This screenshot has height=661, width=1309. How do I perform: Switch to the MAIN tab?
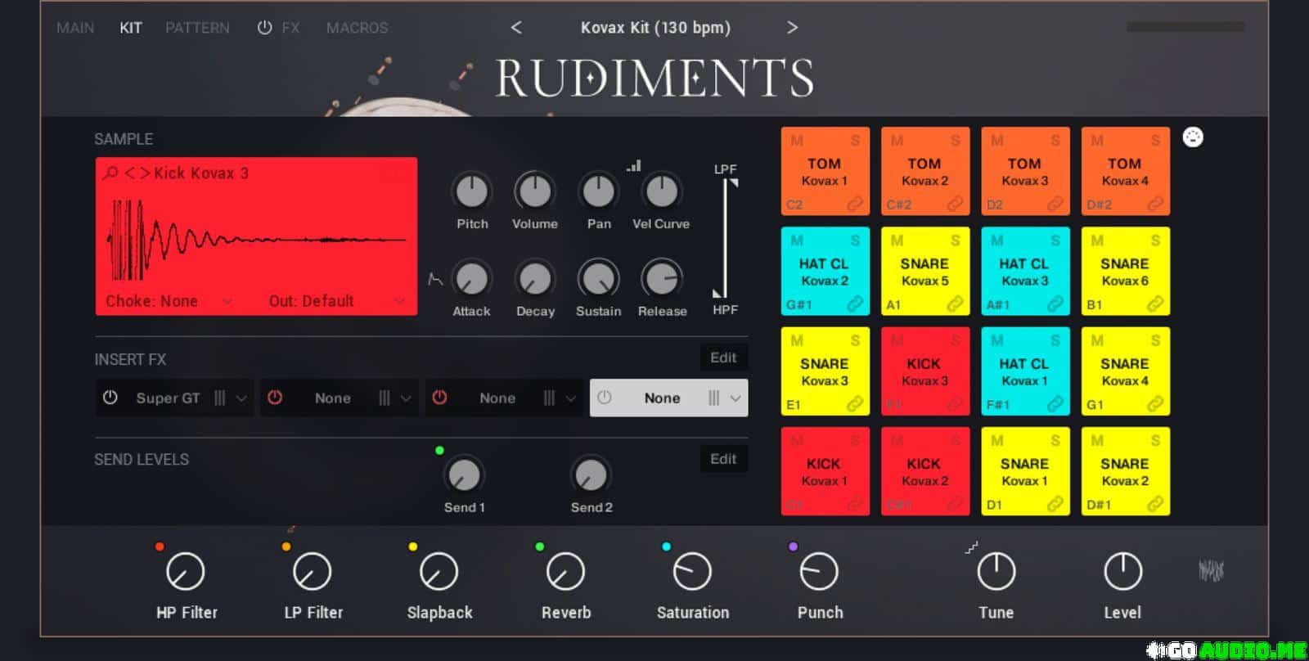[75, 28]
